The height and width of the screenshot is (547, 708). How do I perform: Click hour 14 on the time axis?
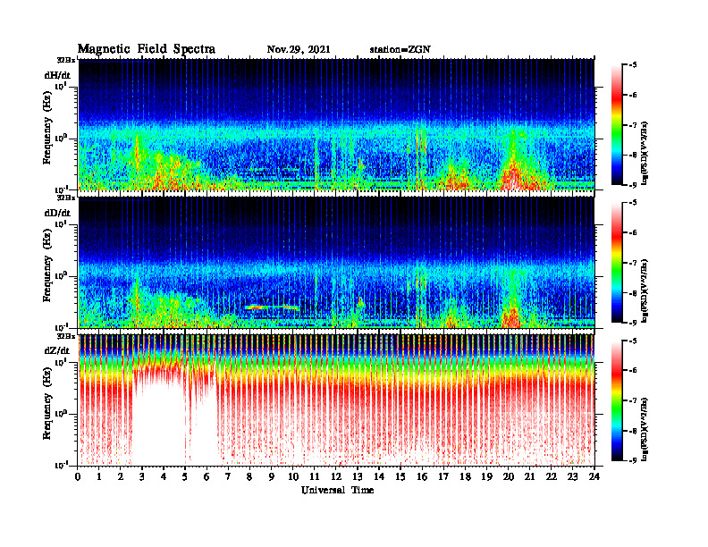(x=379, y=477)
